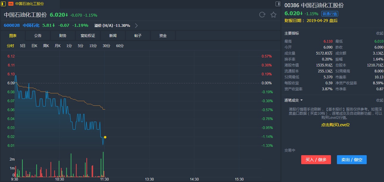Collapse the 主要指标 section
Image resolution: width=384 pixels, height=182 pixels.
pos(380,33)
